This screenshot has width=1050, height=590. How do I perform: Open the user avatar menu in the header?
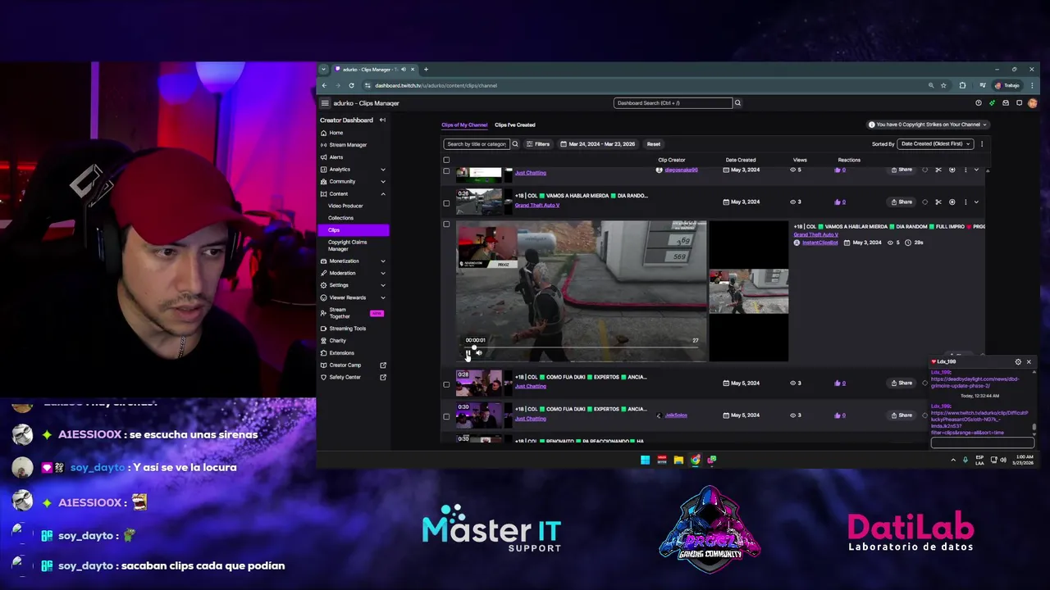(1033, 103)
